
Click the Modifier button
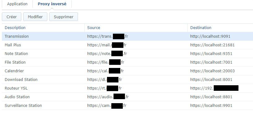coord(35,17)
